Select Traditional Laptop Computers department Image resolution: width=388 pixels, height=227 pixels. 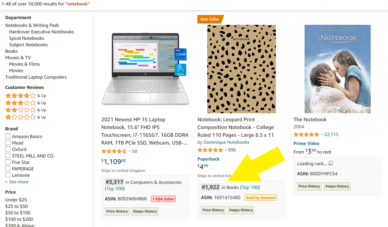36,77
